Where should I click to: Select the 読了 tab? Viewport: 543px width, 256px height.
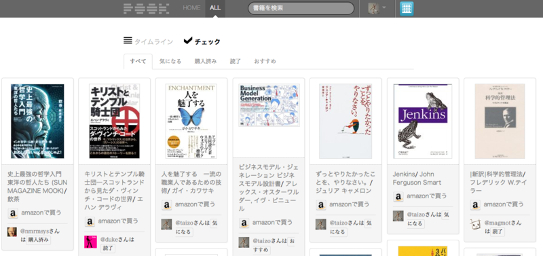tap(235, 61)
